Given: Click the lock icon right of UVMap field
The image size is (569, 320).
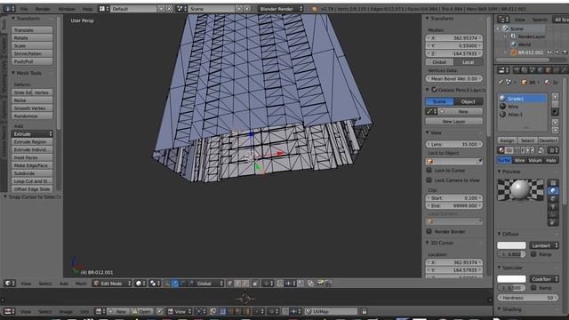Looking at the screenshot, I should point(365,311).
